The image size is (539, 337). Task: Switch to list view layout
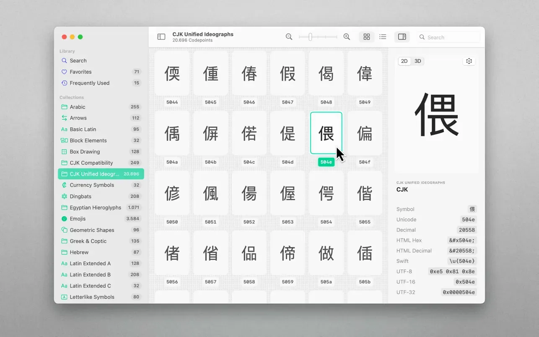[383, 36]
